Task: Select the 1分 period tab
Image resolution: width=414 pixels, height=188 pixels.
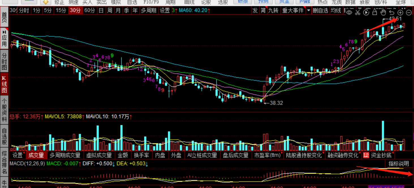Action: (37, 10)
